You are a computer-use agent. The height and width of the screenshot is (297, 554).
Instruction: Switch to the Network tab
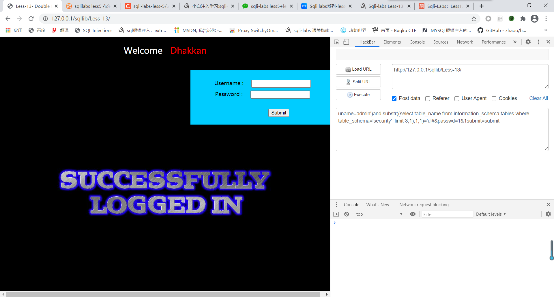point(465,42)
